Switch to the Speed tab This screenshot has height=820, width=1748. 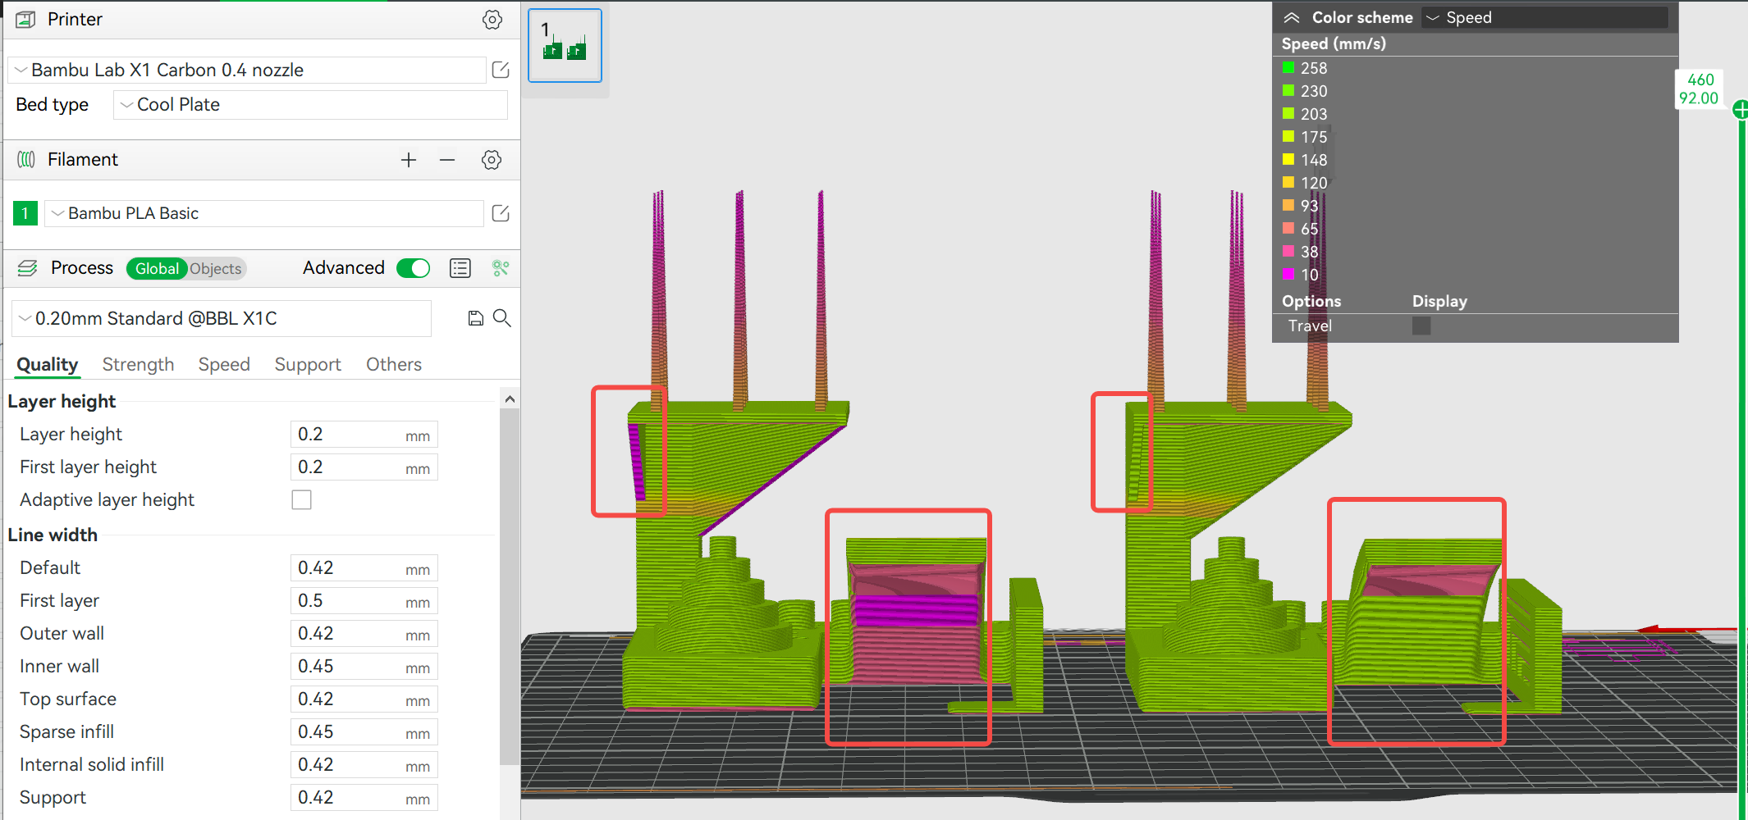[x=224, y=364]
